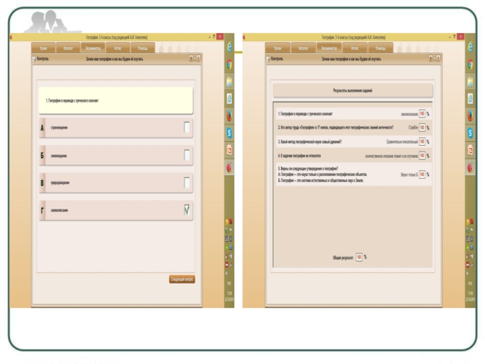Click question text 'География в переводе с греческого' box

point(116,100)
